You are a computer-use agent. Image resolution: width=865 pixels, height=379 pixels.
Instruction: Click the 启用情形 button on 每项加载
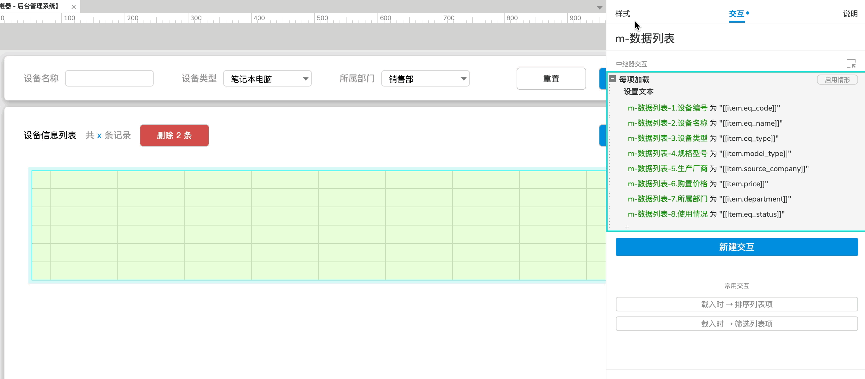(837, 79)
